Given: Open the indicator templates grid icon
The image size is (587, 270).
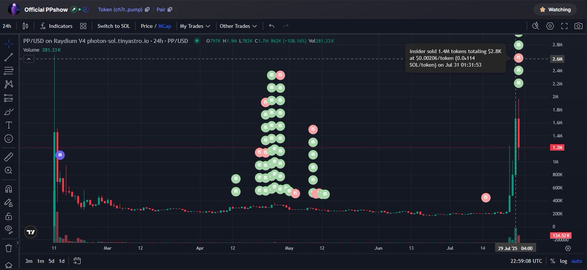Looking at the screenshot, I should [83, 26].
